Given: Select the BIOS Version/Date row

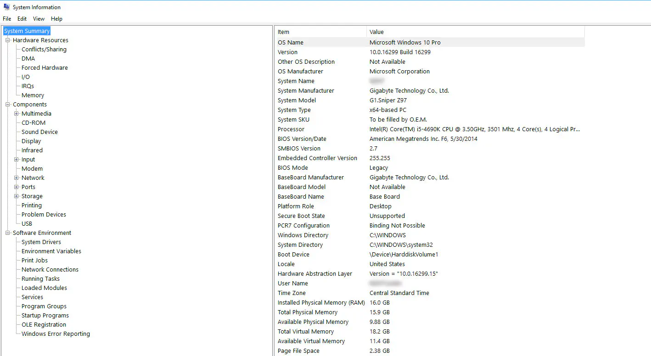Looking at the screenshot, I should 430,139.
